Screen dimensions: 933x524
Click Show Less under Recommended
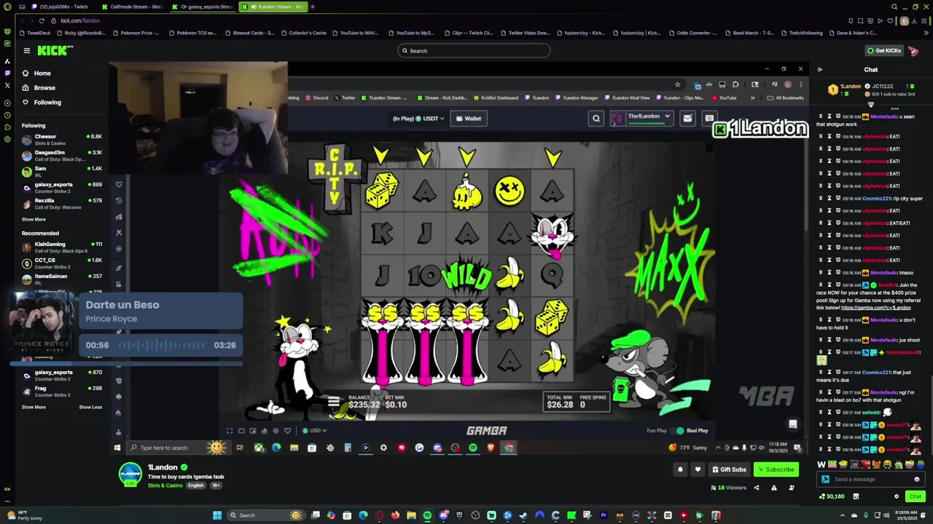[x=90, y=407]
